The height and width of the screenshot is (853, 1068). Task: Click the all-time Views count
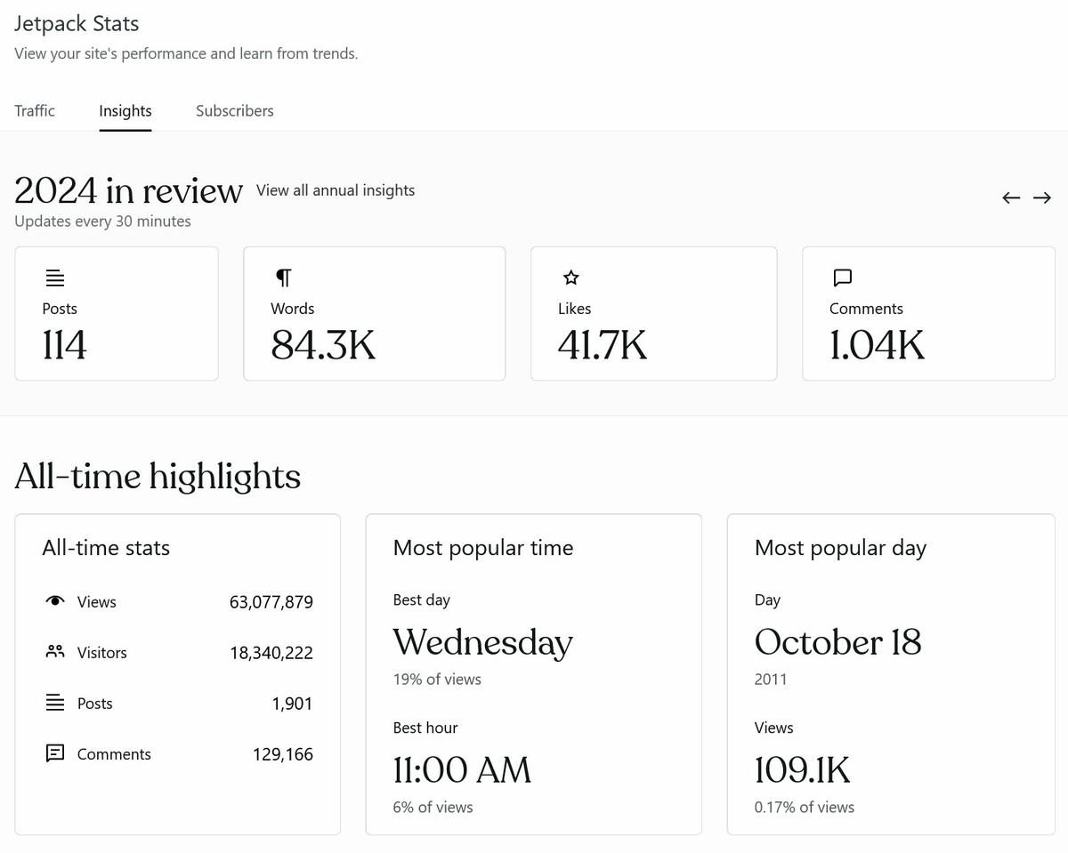click(x=271, y=601)
